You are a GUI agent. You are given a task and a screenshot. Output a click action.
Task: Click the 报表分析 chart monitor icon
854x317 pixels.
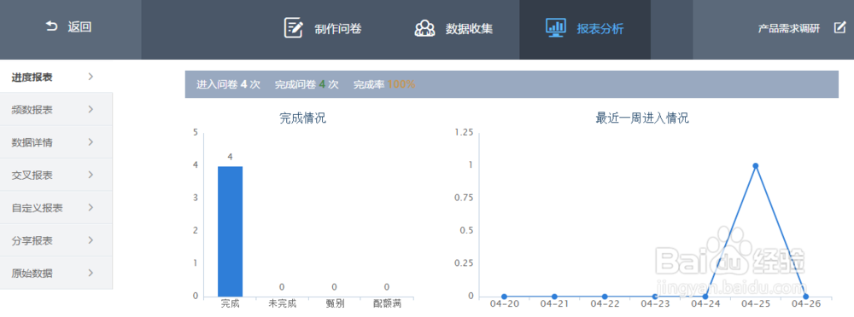(x=556, y=28)
